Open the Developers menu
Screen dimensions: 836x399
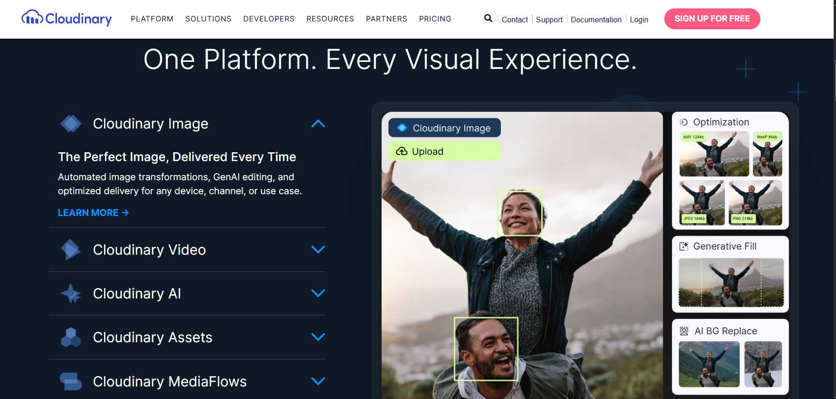point(269,19)
